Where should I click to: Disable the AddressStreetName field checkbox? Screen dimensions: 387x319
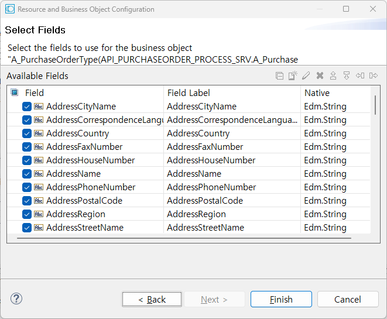pyautogui.click(x=27, y=228)
